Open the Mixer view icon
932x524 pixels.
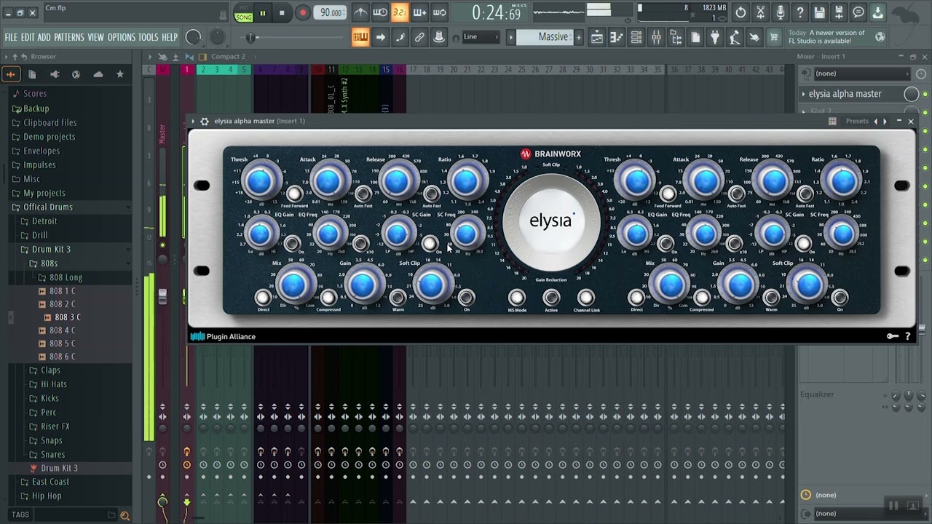click(656, 37)
